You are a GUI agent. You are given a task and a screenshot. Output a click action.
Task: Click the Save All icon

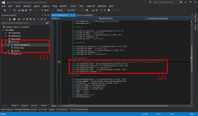point(26,10)
